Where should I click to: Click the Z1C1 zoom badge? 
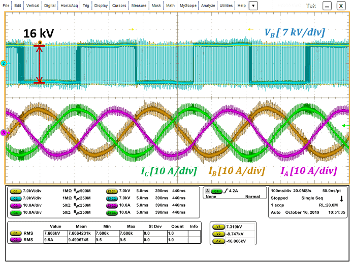[112, 191]
